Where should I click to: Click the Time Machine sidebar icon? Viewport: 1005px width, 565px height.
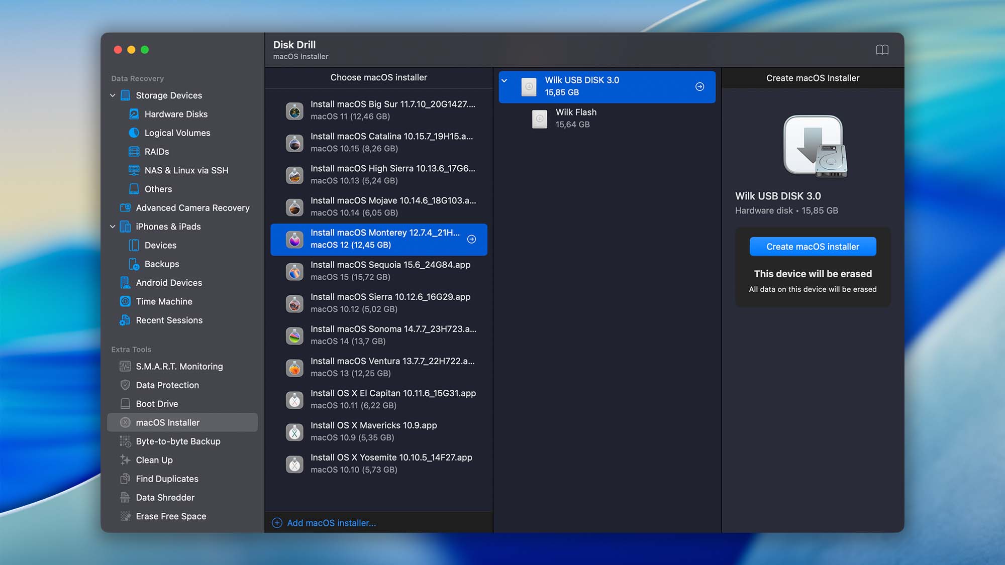(x=125, y=301)
